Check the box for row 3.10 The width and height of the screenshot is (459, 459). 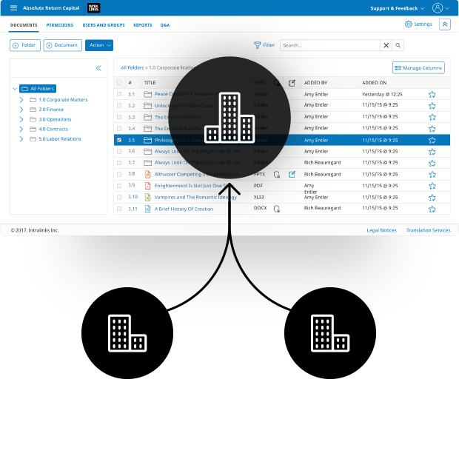119,198
